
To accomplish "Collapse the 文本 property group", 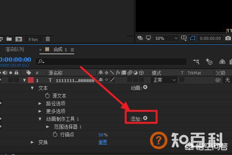I will pos(32,88).
